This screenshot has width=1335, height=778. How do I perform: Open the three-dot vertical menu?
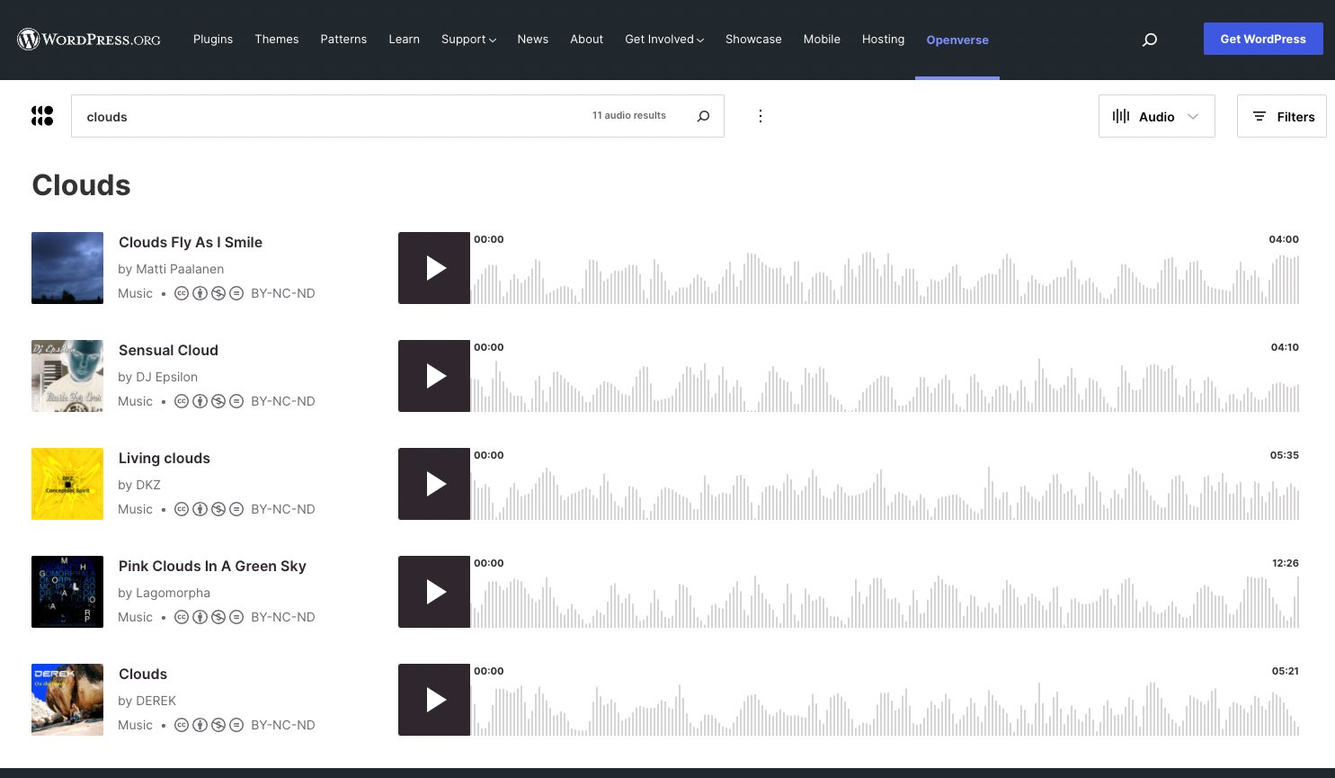[761, 116]
